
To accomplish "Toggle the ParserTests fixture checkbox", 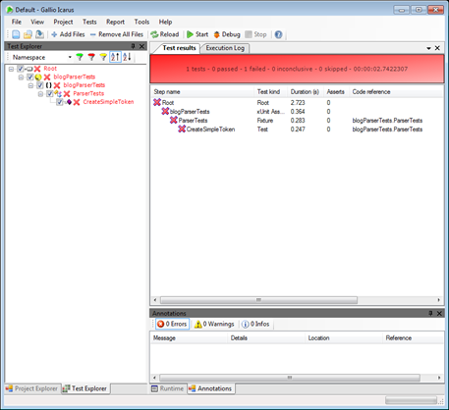I will click(50, 94).
